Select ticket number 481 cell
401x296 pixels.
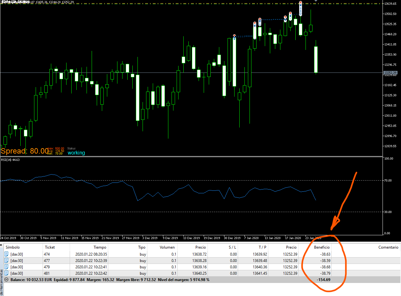tap(47, 273)
